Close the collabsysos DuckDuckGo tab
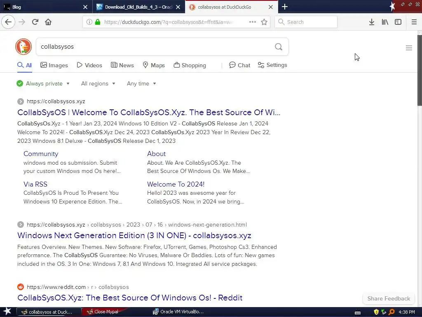 (271, 7)
